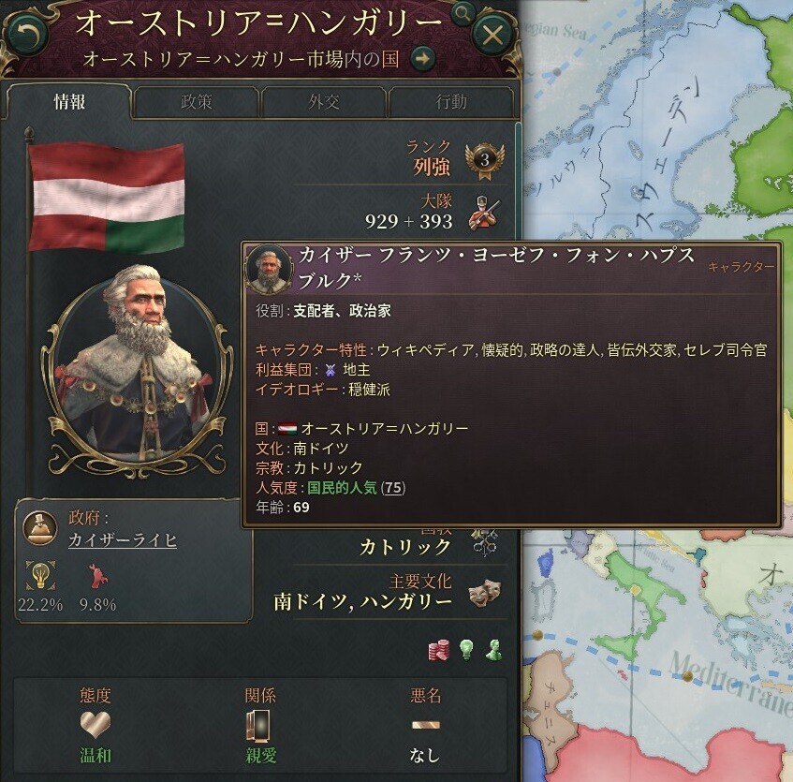
Task: Close the Austria-Hungary country panel
Action: coord(492,35)
